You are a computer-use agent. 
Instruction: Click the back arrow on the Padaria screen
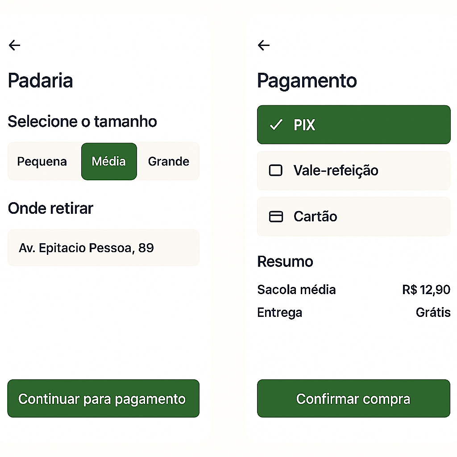(x=14, y=45)
